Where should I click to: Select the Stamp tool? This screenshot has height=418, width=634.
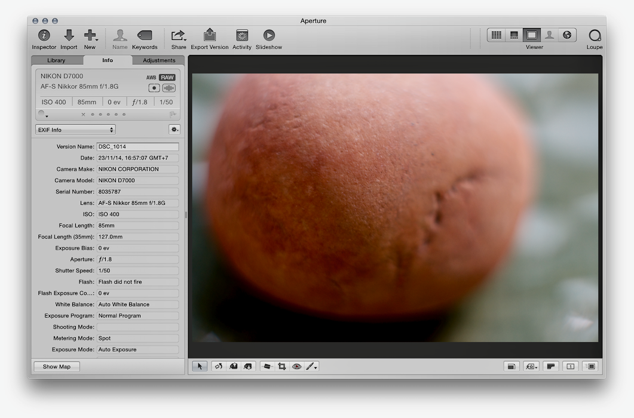pos(248,366)
